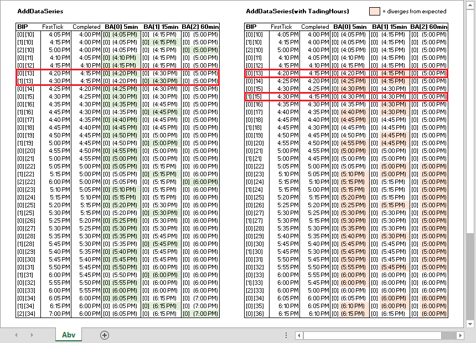
Task: Select BA[2] 60min header in AddDataSeries table
Action: (x=200, y=27)
